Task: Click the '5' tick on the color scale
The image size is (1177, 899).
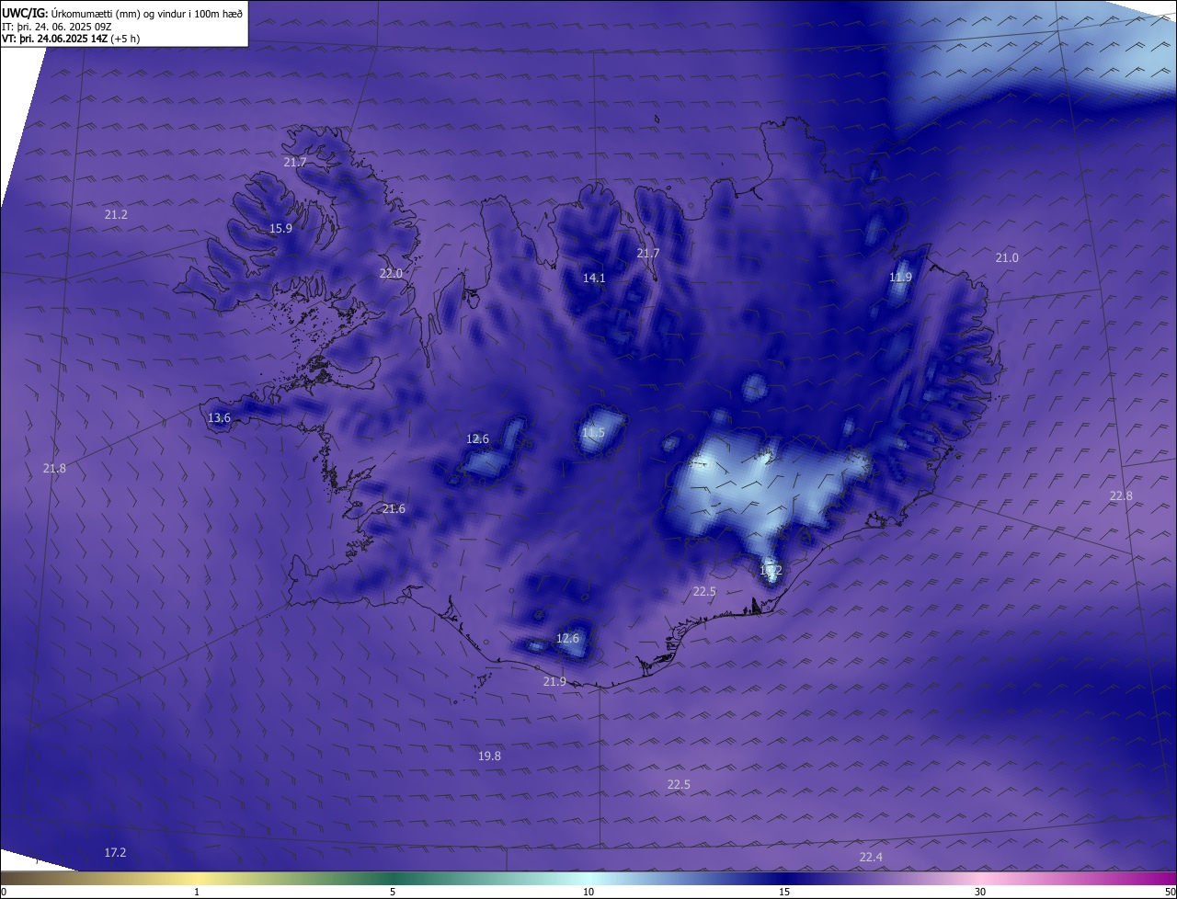Action: pos(393,892)
